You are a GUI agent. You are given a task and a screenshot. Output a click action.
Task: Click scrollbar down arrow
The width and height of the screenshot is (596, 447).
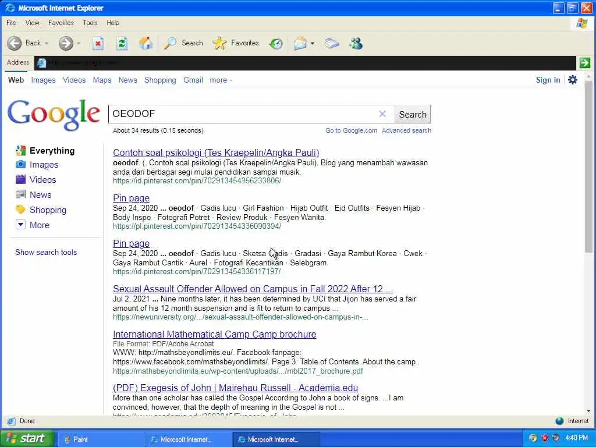[589, 411]
